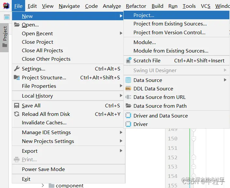Open the View menu
This screenshot has height=188, width=230.
pyautogui.click(x=48, y=6)
